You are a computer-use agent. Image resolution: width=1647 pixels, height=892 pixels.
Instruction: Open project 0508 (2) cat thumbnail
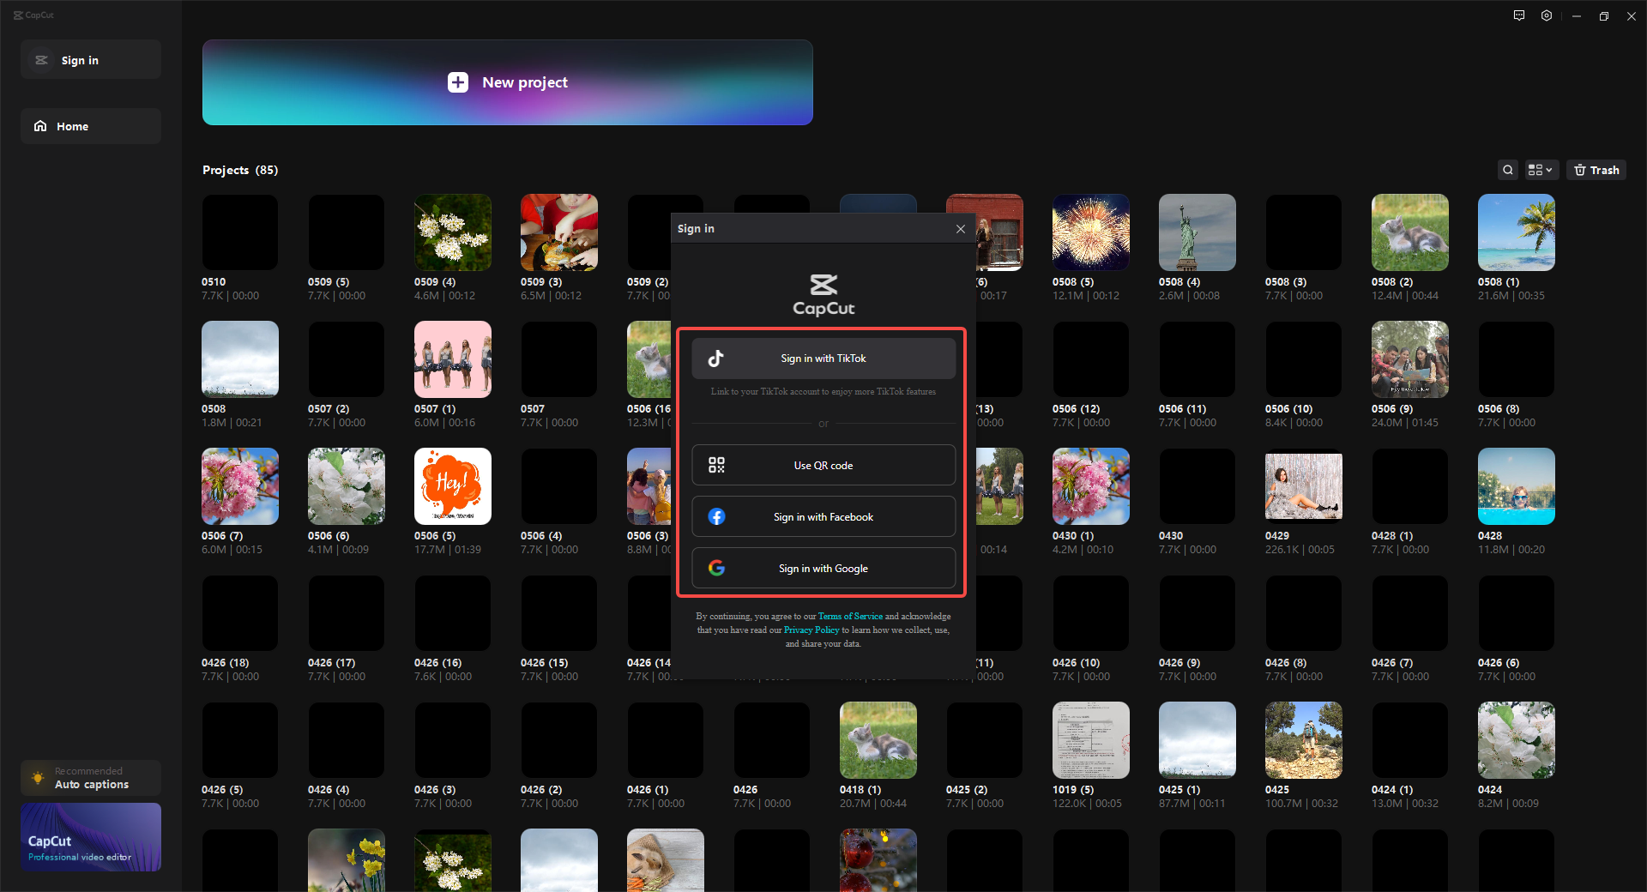click(x=1410, y=232)
